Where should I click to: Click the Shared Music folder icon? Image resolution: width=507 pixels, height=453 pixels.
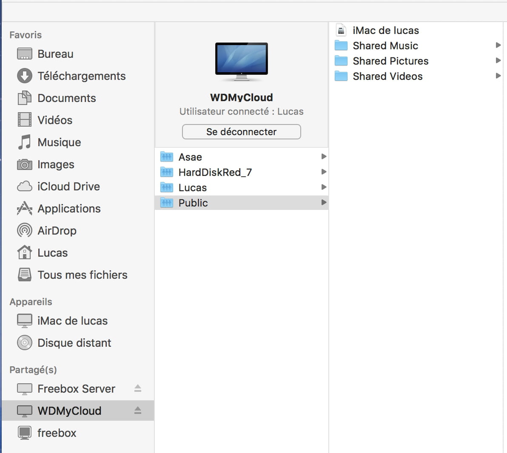[341, 45]
